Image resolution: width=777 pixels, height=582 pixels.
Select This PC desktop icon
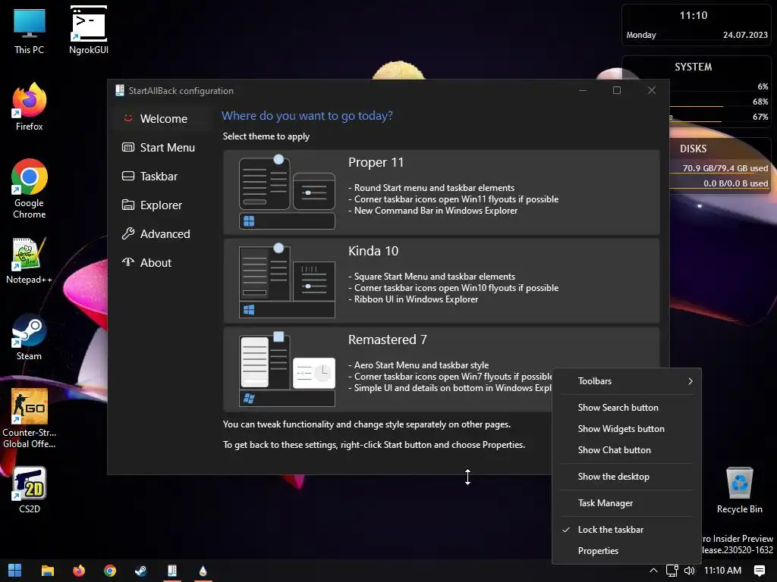(x=30, y=31)
